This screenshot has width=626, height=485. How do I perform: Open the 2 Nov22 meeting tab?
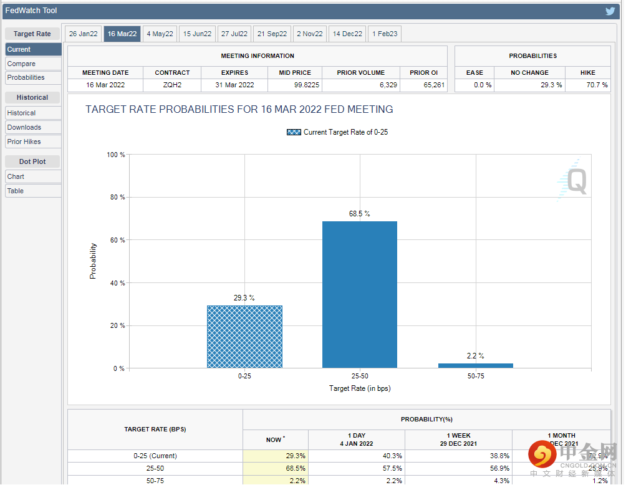tap(310, 34)
